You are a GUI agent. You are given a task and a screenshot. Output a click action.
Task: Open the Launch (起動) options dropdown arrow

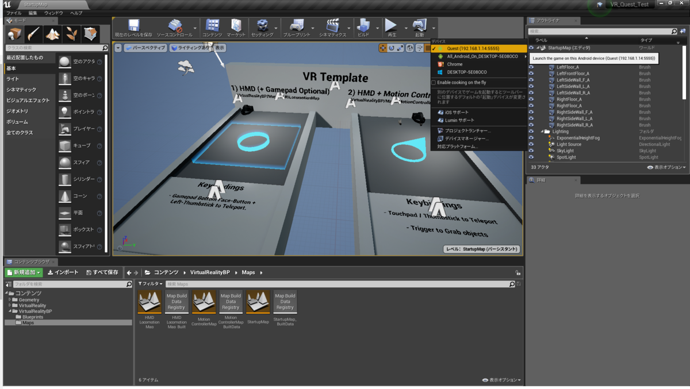click(x=434, y=28)
